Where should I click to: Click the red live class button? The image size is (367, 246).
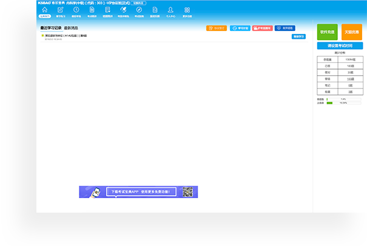pos(262,28)
